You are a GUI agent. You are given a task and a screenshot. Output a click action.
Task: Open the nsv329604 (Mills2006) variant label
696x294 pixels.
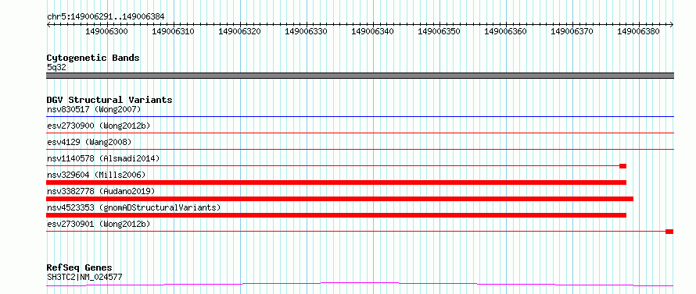96,175
